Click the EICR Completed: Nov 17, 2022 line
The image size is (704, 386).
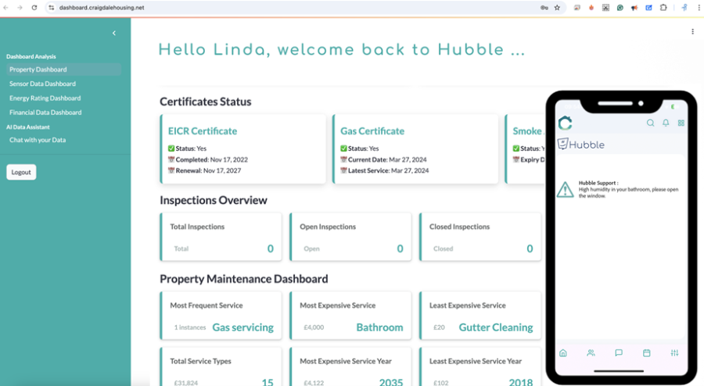click(208, 159)
